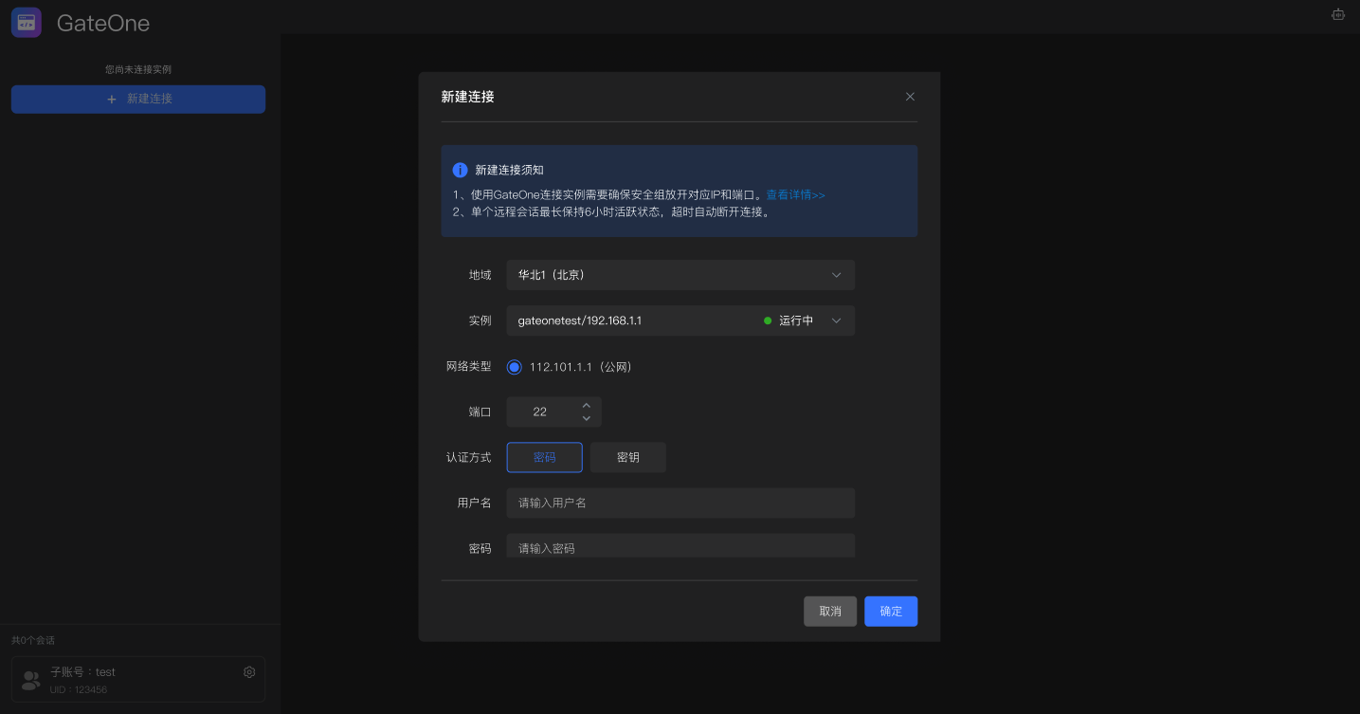Open settings gear next to 子账号 test
The height and width of the screenshot is (714, 1360).
click(x=249, y=672)
